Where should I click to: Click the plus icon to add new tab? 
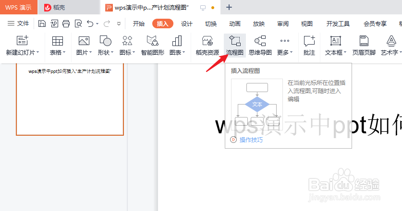coord(229,7)
